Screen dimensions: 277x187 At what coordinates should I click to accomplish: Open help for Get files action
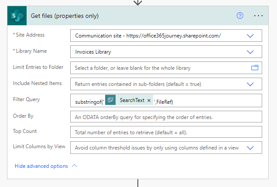pos(240,16)
